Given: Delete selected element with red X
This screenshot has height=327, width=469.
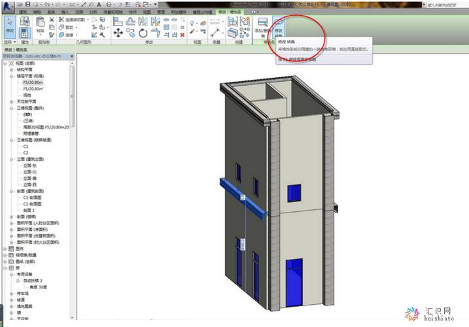Looking at the screenshot, I should click(x=182, y=35).
